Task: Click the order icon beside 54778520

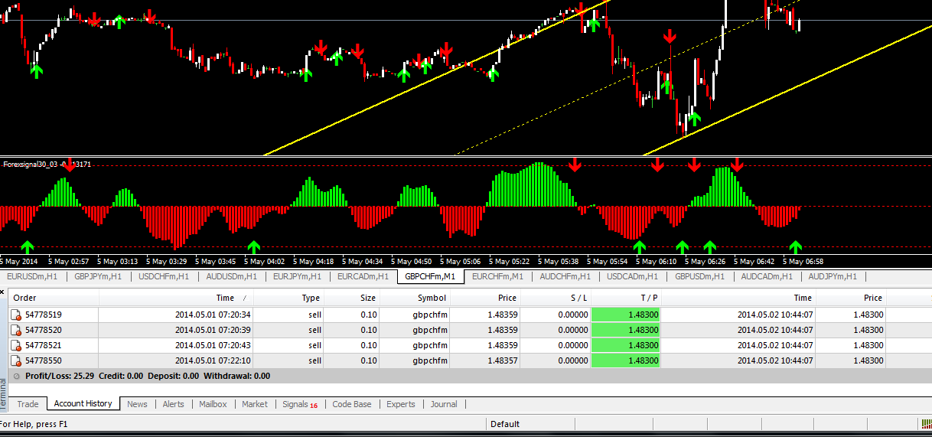Action: coord(15,330)
